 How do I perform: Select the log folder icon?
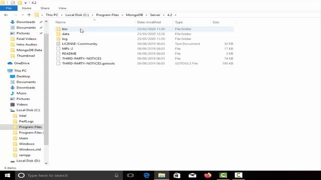[58, 39]
